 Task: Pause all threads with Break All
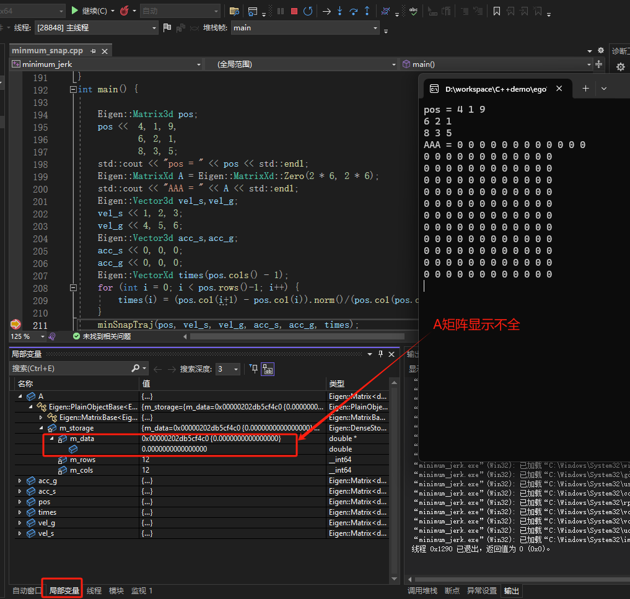pos(281,11)
